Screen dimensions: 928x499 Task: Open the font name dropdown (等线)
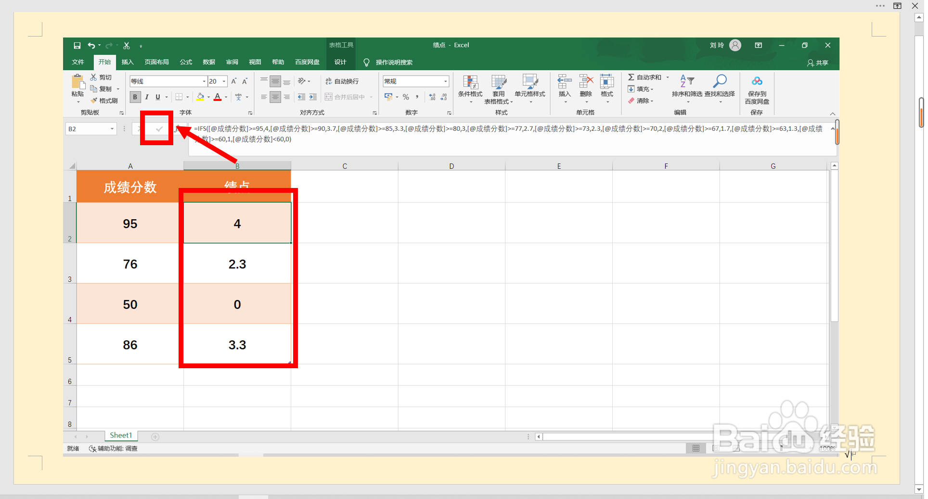pyautogui.click(x=204, y=81)
